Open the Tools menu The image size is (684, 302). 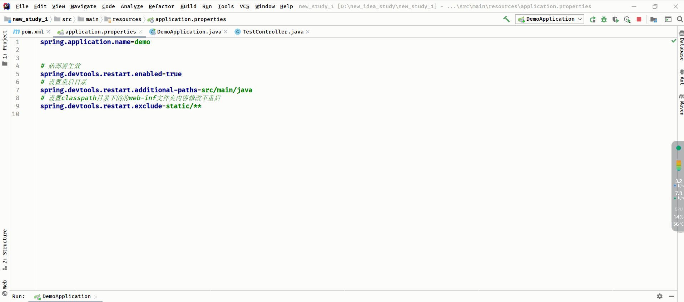pyautogui.click(x=226, y=6)
